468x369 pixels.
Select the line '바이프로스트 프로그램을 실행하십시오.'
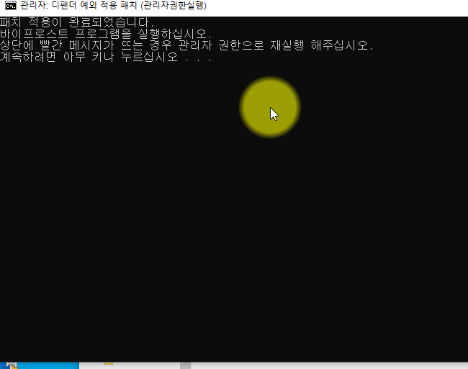[x=106, y=34]
